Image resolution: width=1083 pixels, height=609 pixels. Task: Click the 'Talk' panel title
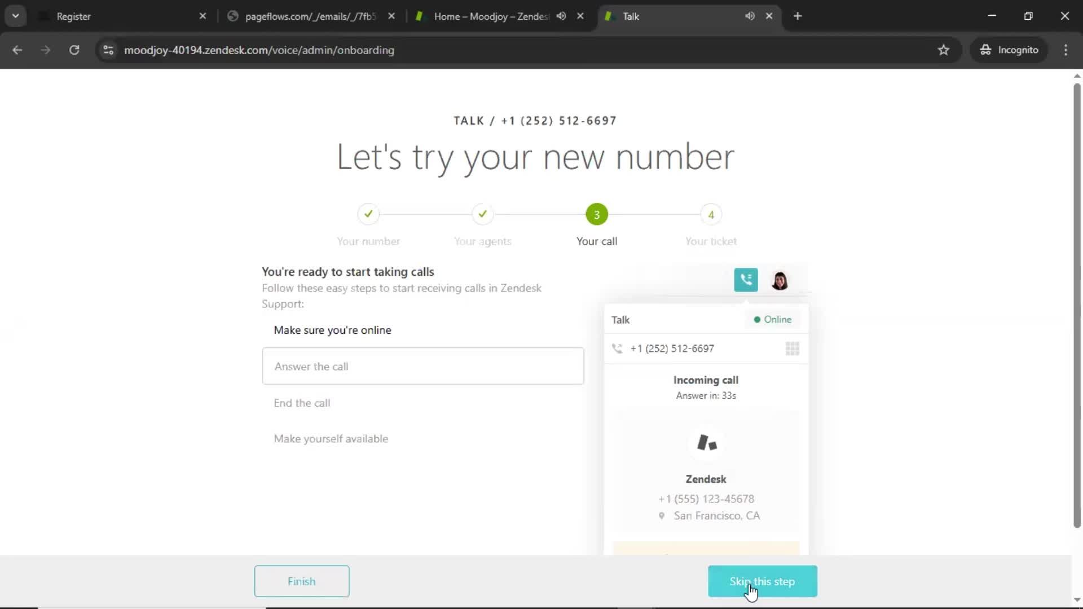click(620, 320)
